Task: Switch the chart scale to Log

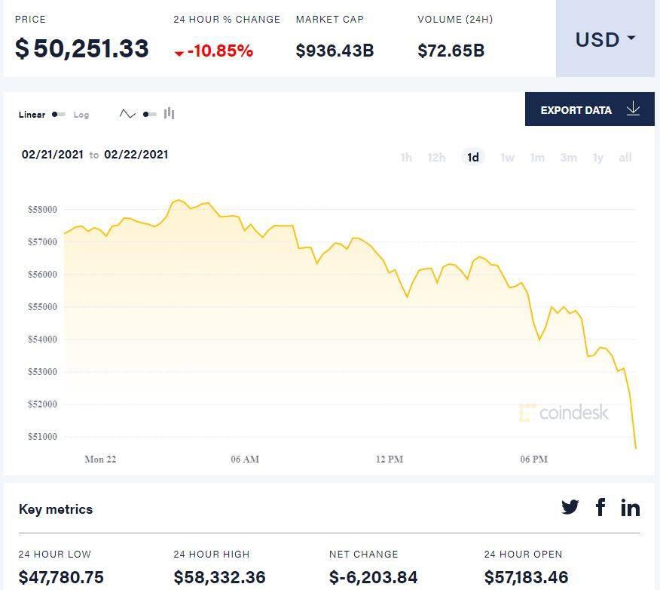Action: tap(81, 115)
